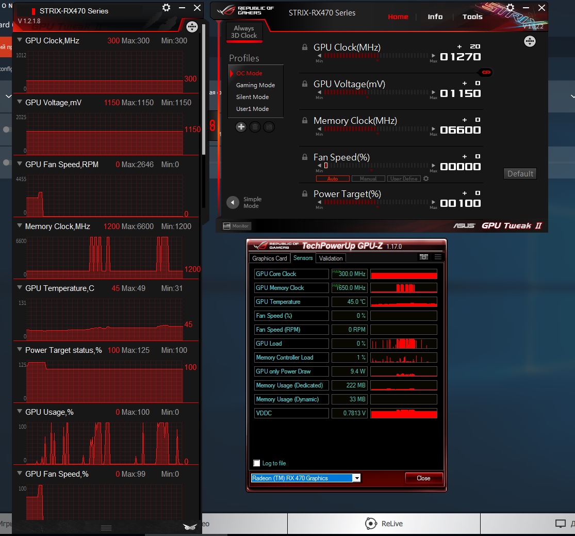Decrease Power Target with left arrow

[x=319, y=202]
